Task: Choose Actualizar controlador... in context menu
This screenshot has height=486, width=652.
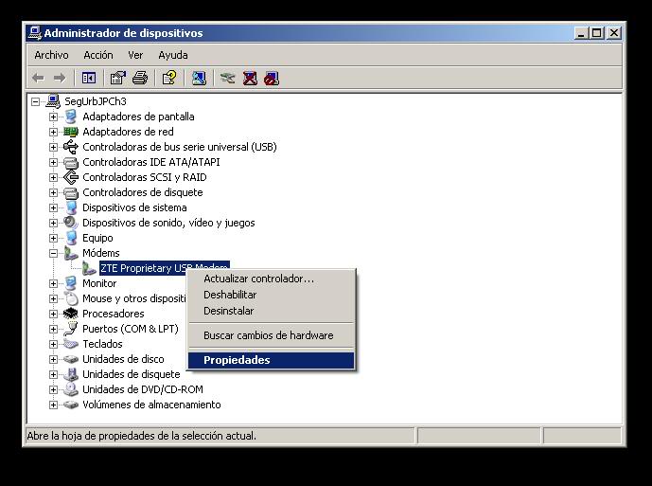Action: coord(271,279)
